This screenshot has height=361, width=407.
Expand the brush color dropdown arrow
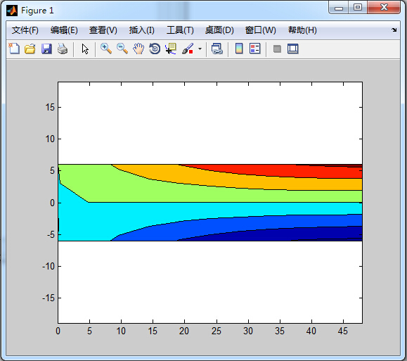click(200, 49)
